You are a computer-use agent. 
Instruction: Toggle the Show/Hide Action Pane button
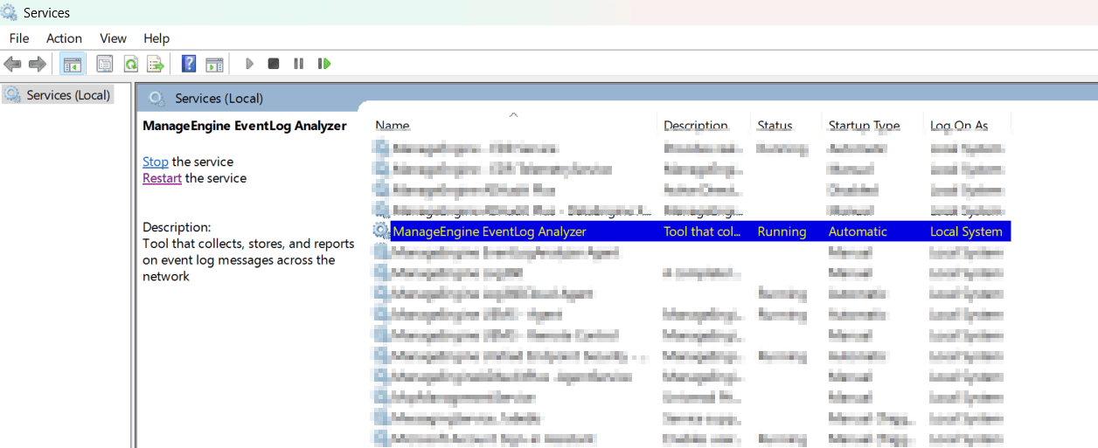pyautogui.click(x=214, y=64)
